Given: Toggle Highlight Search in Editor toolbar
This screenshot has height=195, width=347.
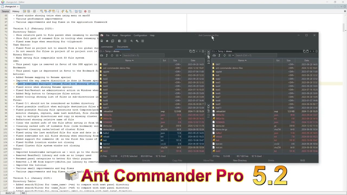Looking at the screenshot, I should 53,11.
